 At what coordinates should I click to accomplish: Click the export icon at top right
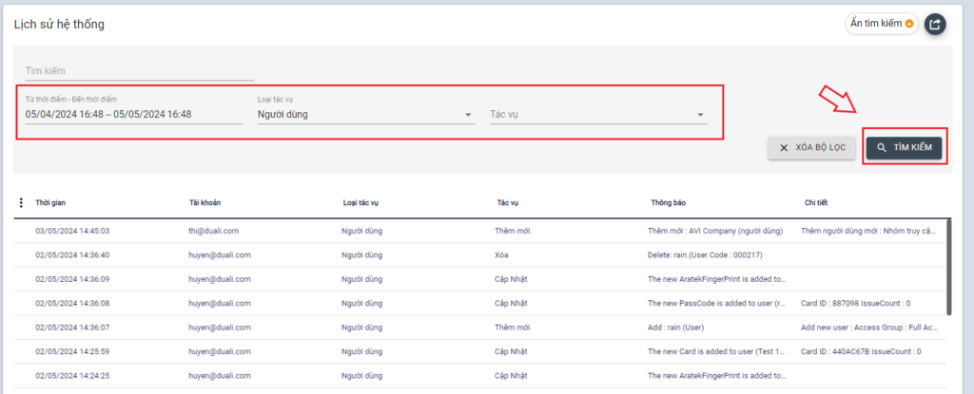[x=936, y=24]
